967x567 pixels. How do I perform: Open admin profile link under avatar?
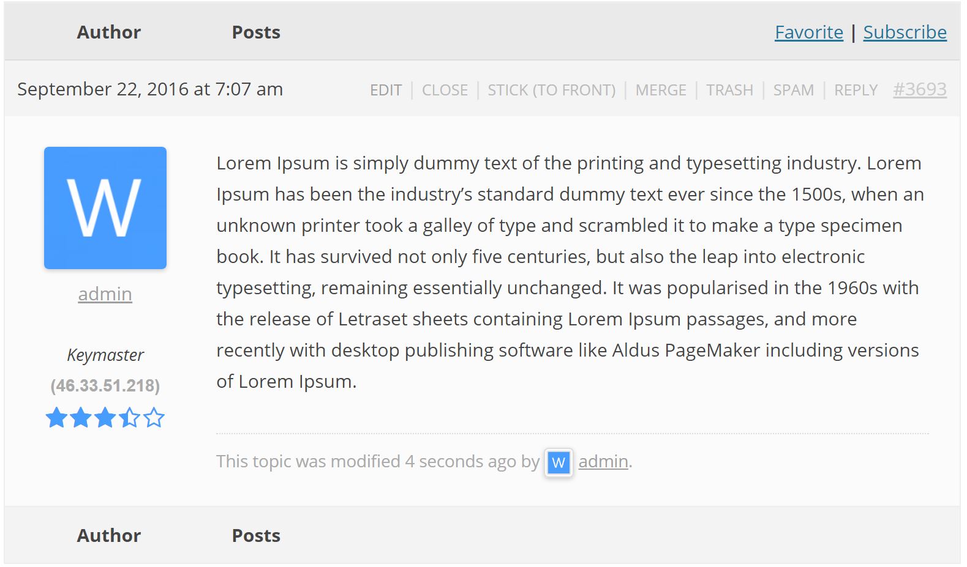105,294
